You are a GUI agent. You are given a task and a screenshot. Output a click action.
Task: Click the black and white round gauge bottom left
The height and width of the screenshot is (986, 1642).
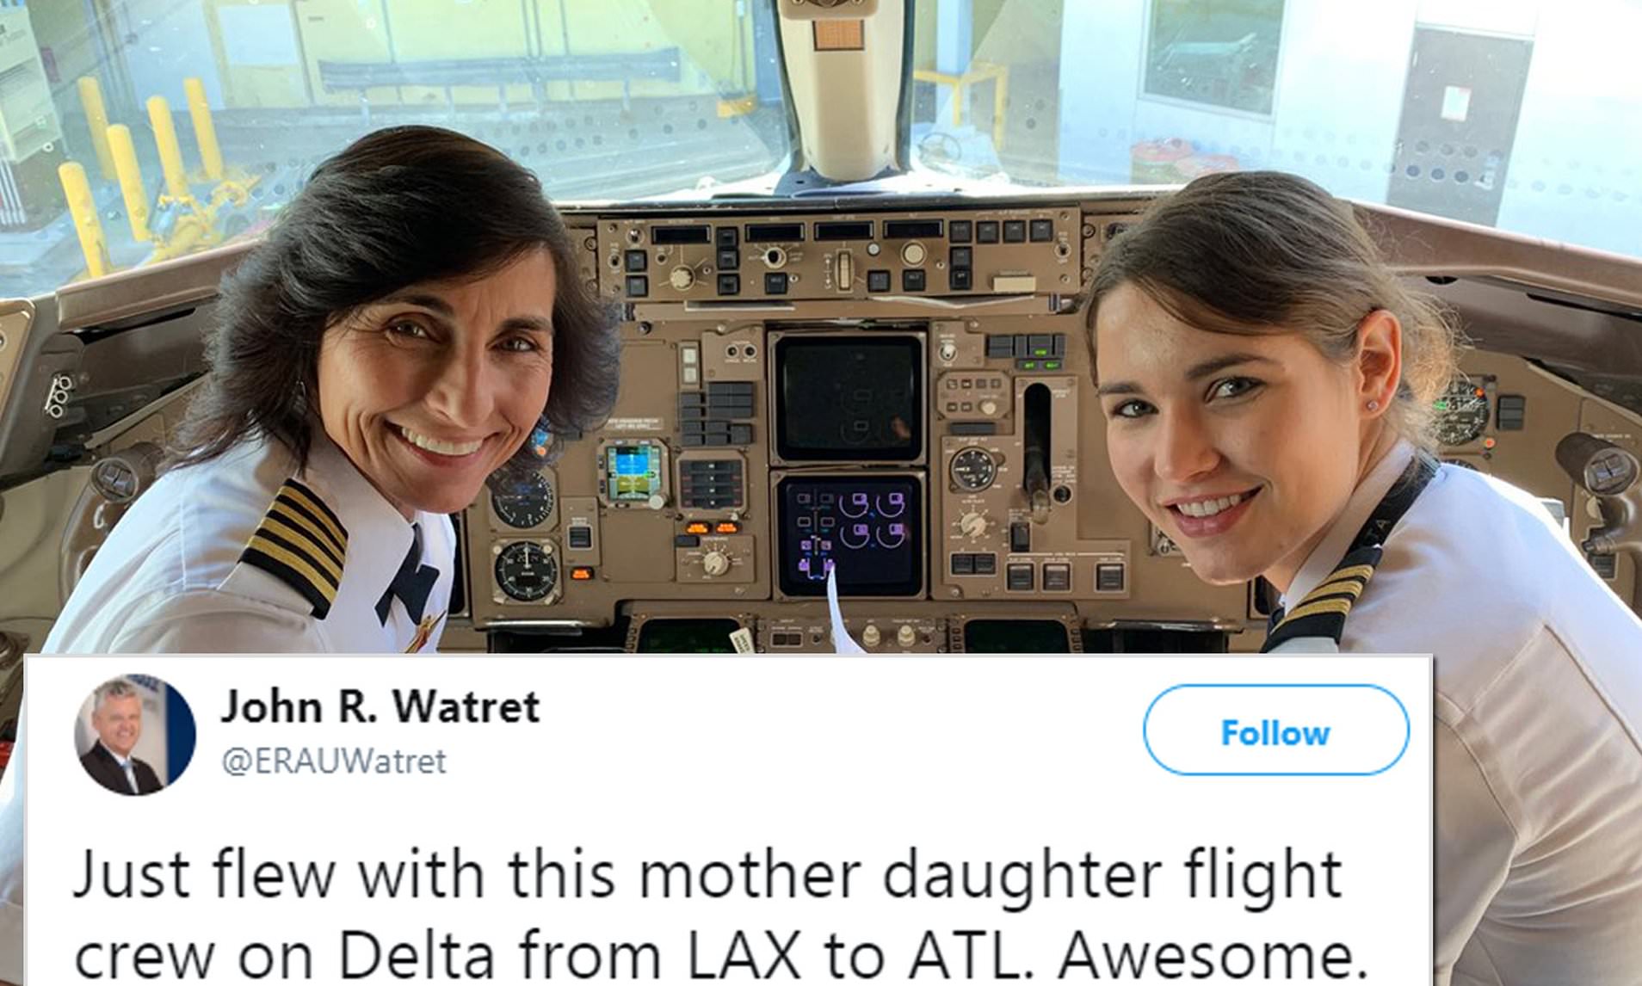tap(525, 570)
